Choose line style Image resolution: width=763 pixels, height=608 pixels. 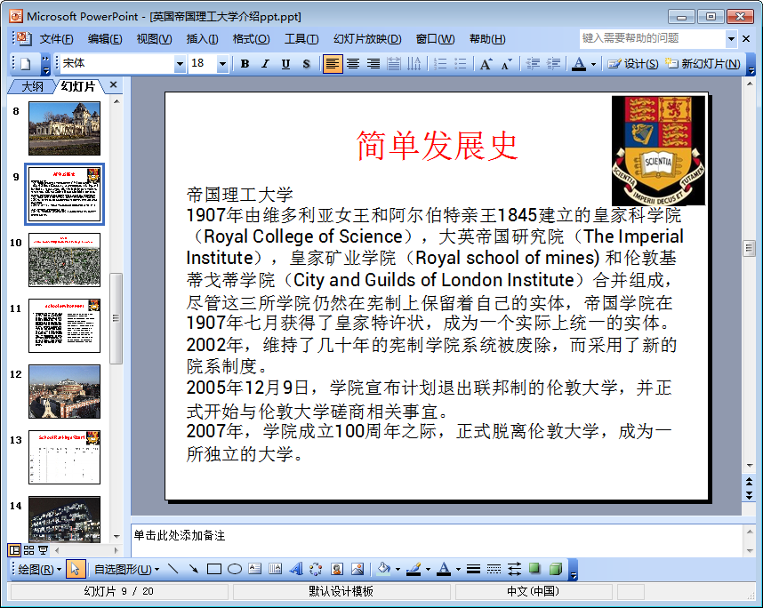coord(473,569)
